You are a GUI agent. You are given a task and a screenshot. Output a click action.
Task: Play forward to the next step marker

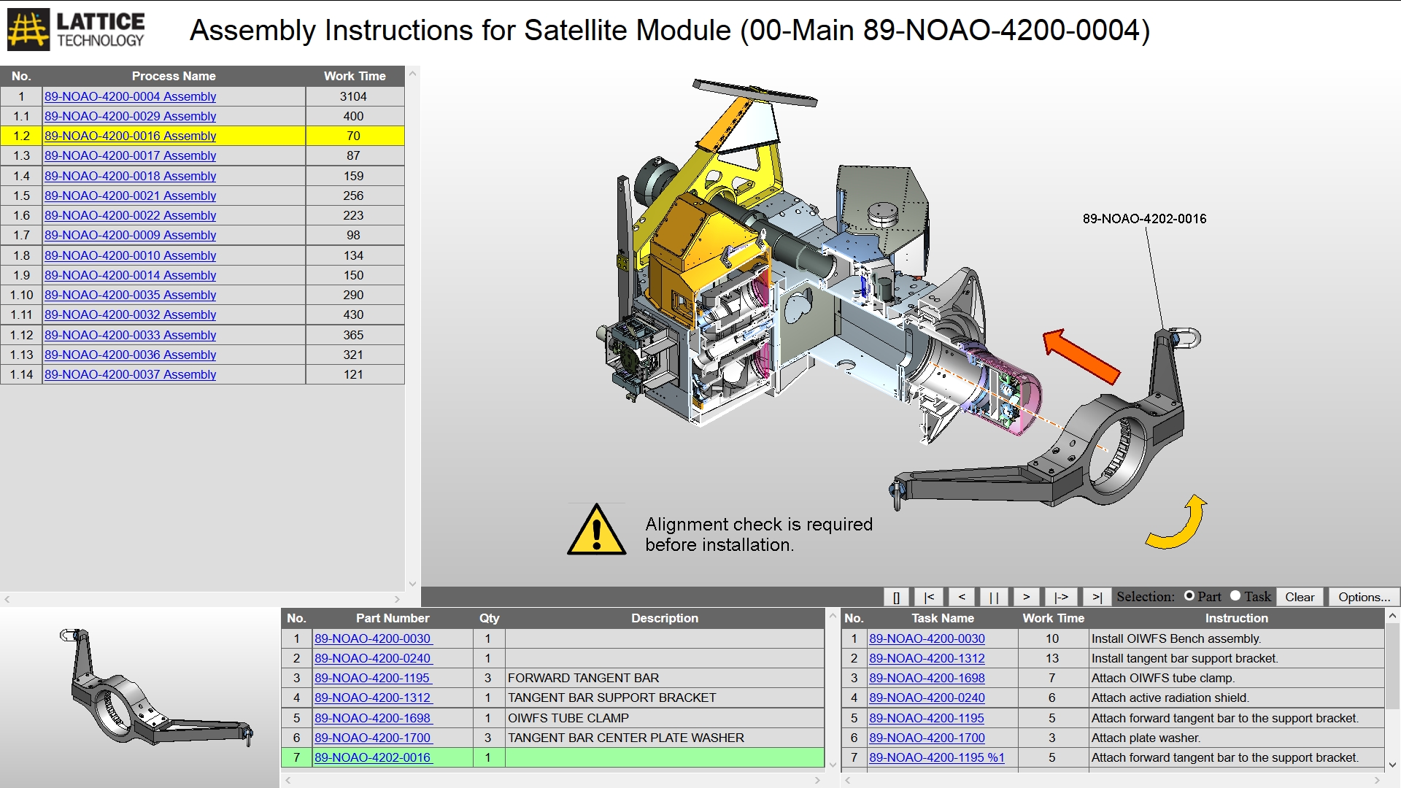pyautogui.click(x=1062, y=597)
